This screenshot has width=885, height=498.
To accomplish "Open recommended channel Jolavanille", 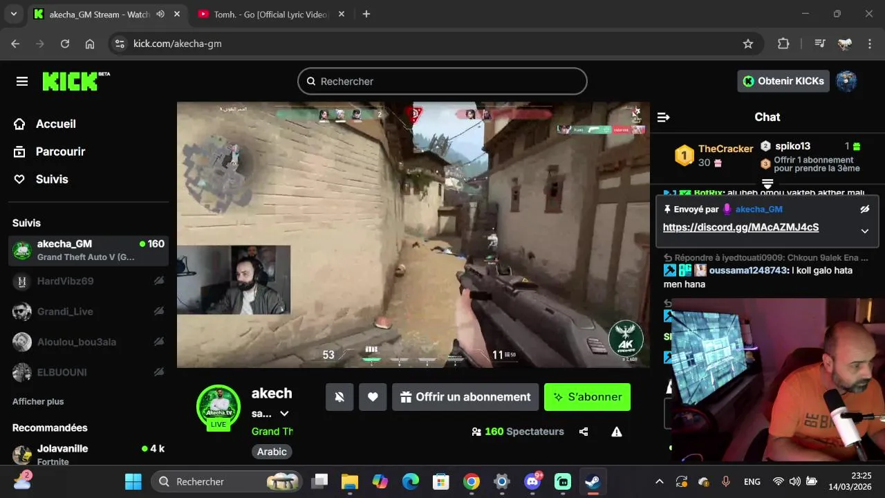I will [x=88, y=454].
